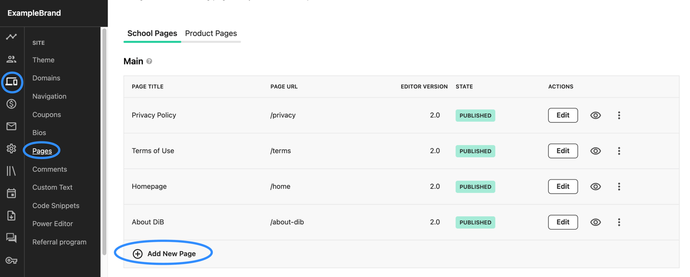Click the help icon beside Main
This screenshot has width=690, height=277.
(x=149, y=61)
